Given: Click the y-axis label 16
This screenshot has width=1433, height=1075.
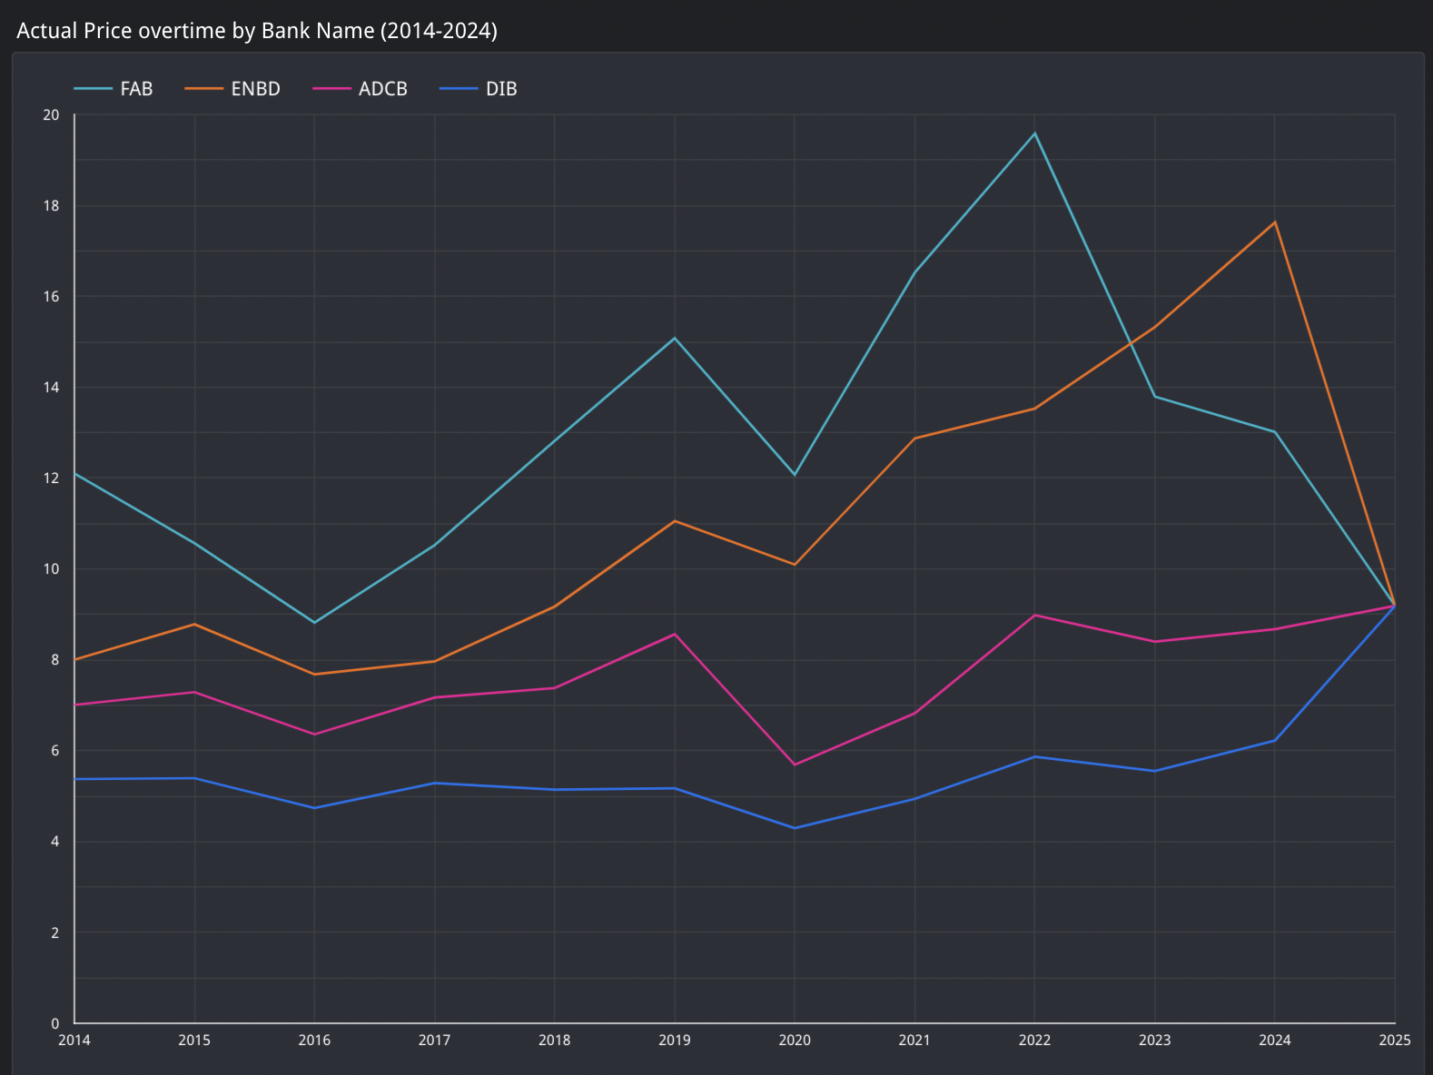Looking at the screenshot, I should tap(51, 297).
